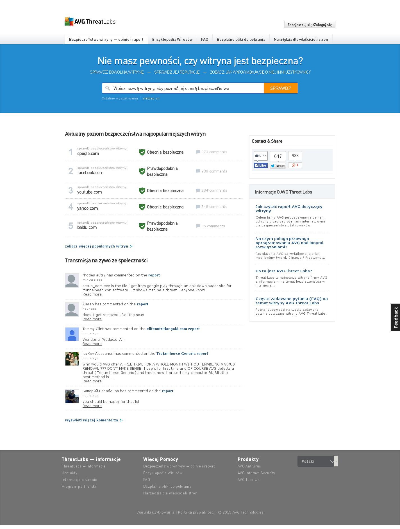This screenshot has width=400, height=529.
Task: Click Zarejestruj się/Zaloguj się button
Action: [x=310, y=25]
